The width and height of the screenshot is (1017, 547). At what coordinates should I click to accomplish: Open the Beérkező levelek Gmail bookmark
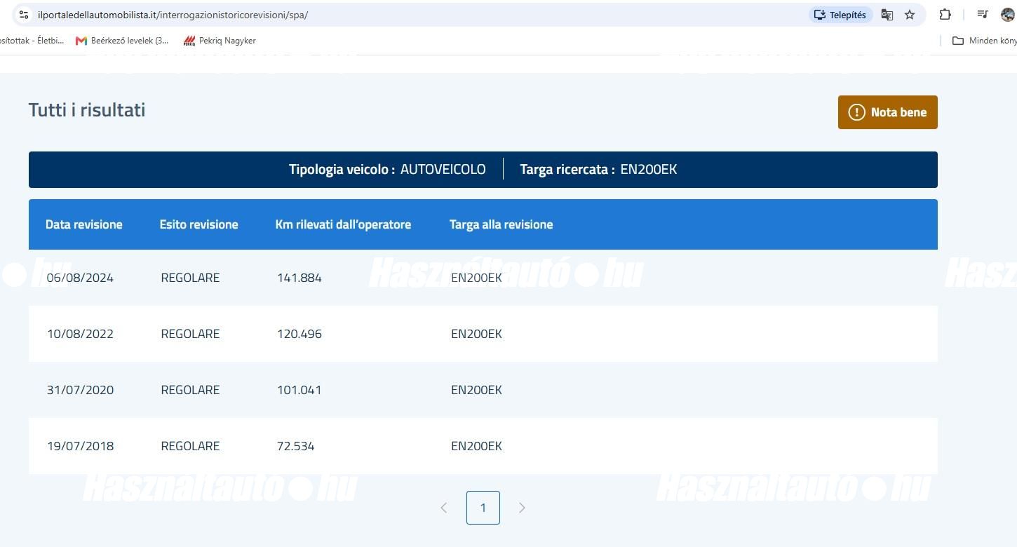coord(122,41)
